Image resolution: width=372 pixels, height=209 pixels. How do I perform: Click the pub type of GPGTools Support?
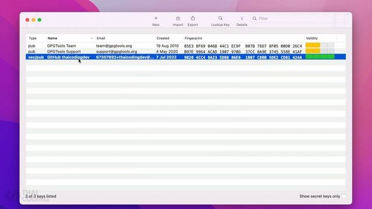tap(31, 52)
